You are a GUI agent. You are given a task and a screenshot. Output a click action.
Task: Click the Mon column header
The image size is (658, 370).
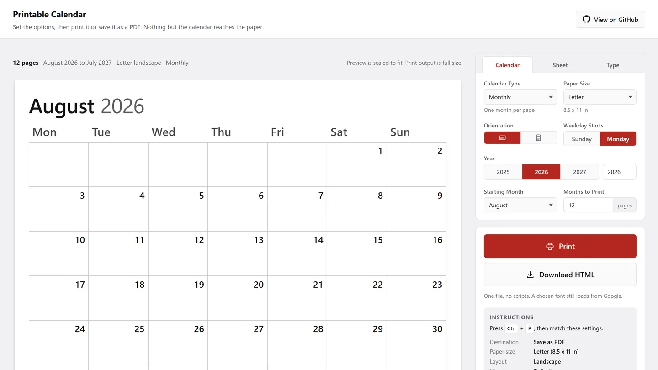tap(44, 132)
